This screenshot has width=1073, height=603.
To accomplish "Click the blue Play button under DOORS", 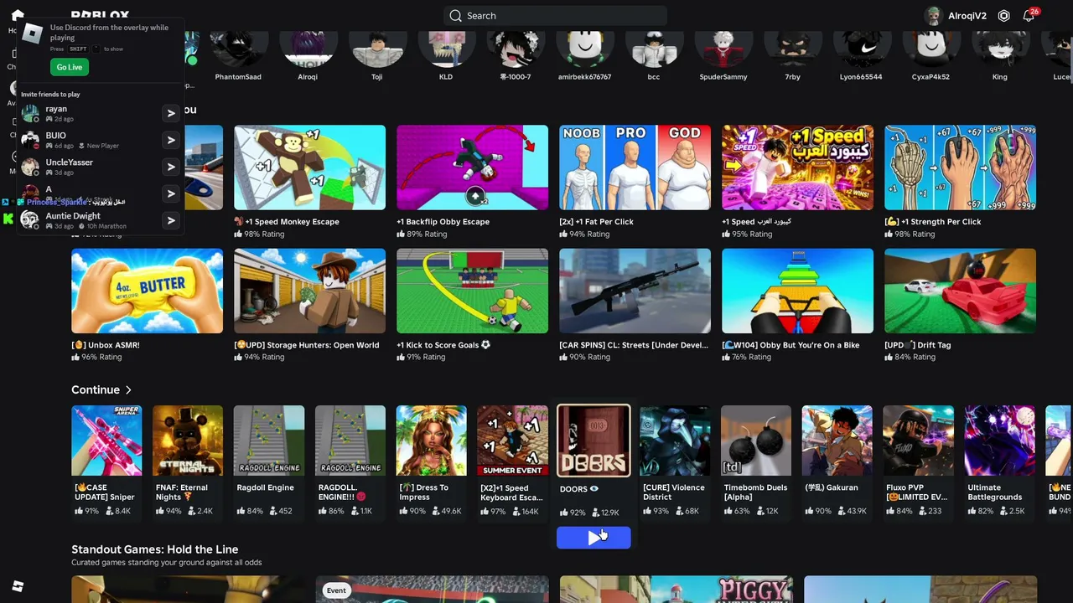I will point(594,538).
